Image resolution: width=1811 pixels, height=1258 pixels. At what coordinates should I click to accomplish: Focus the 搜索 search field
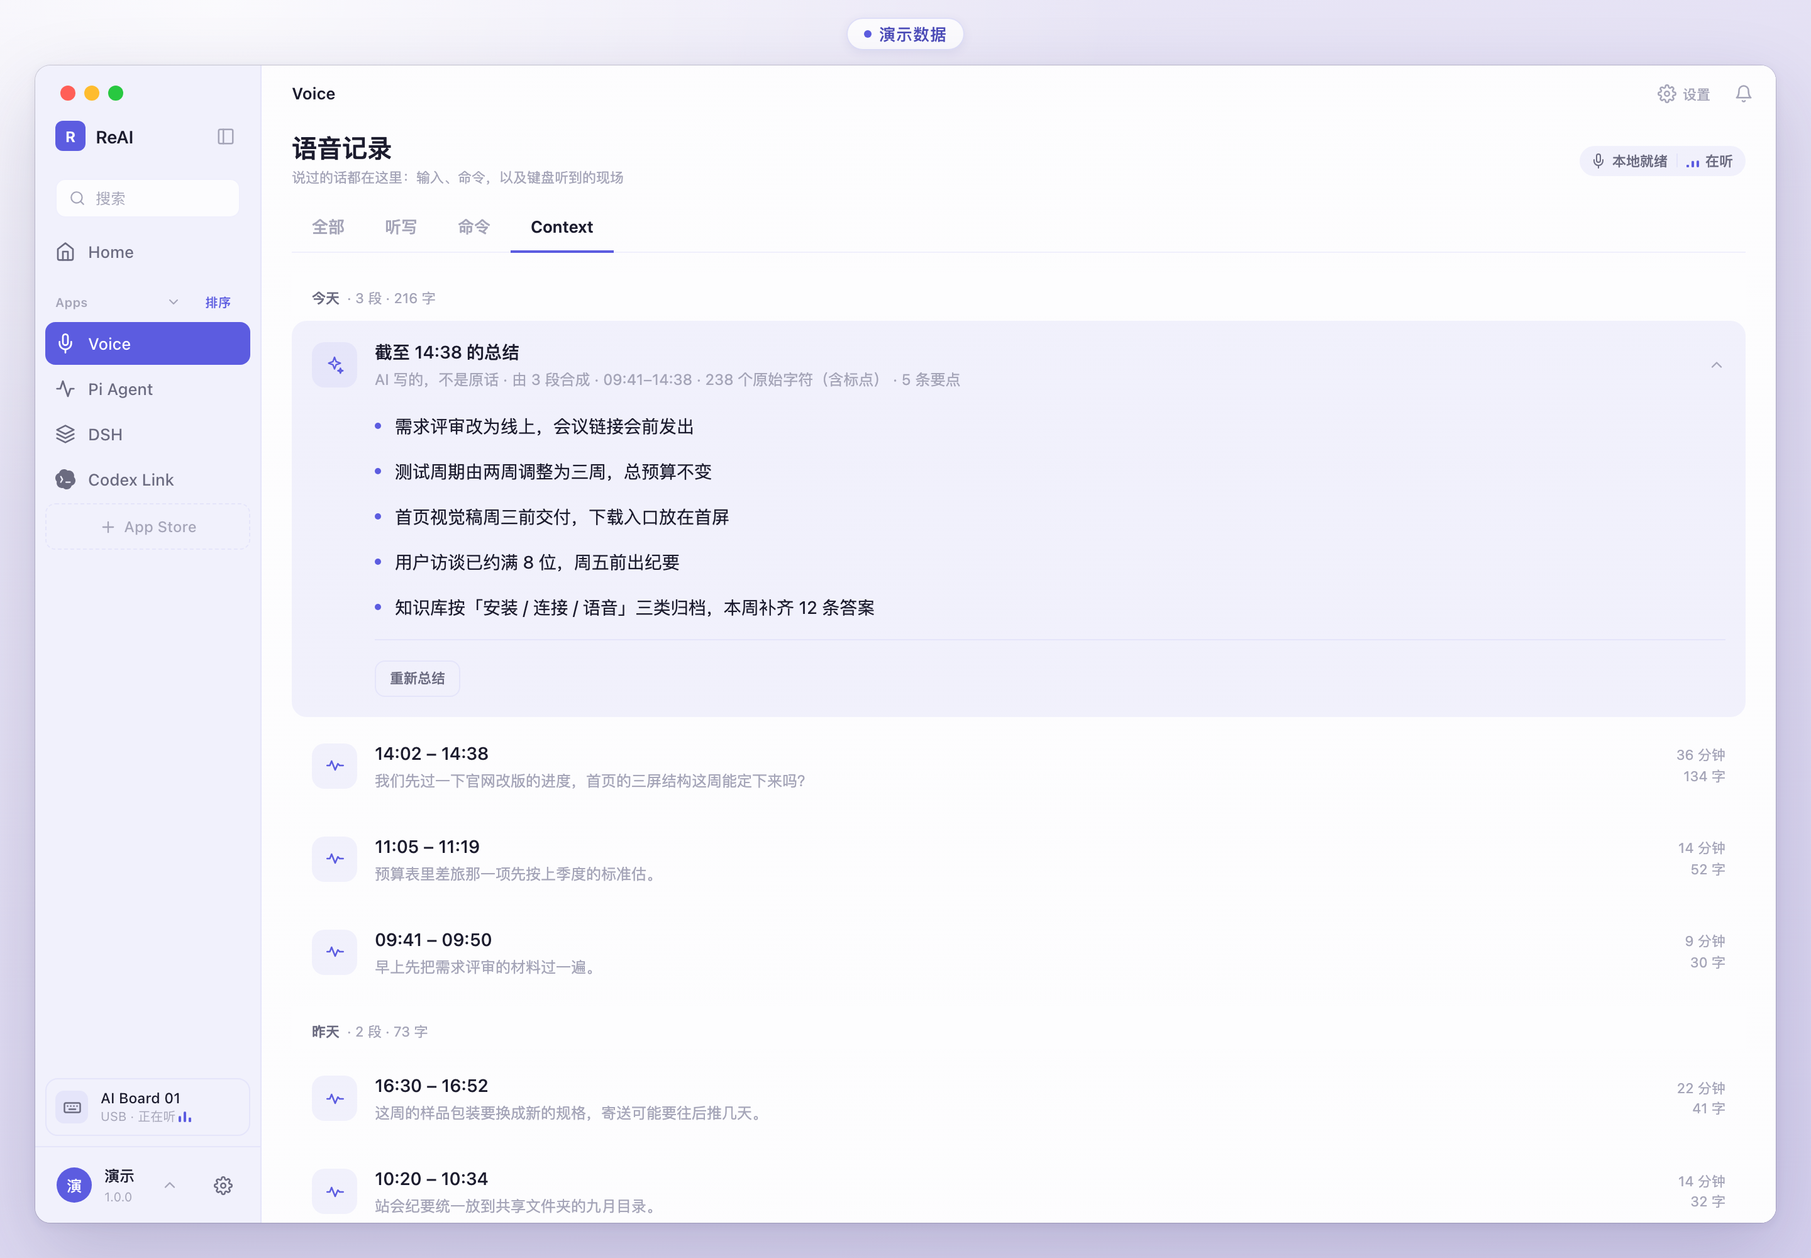[x=147, y=198]
